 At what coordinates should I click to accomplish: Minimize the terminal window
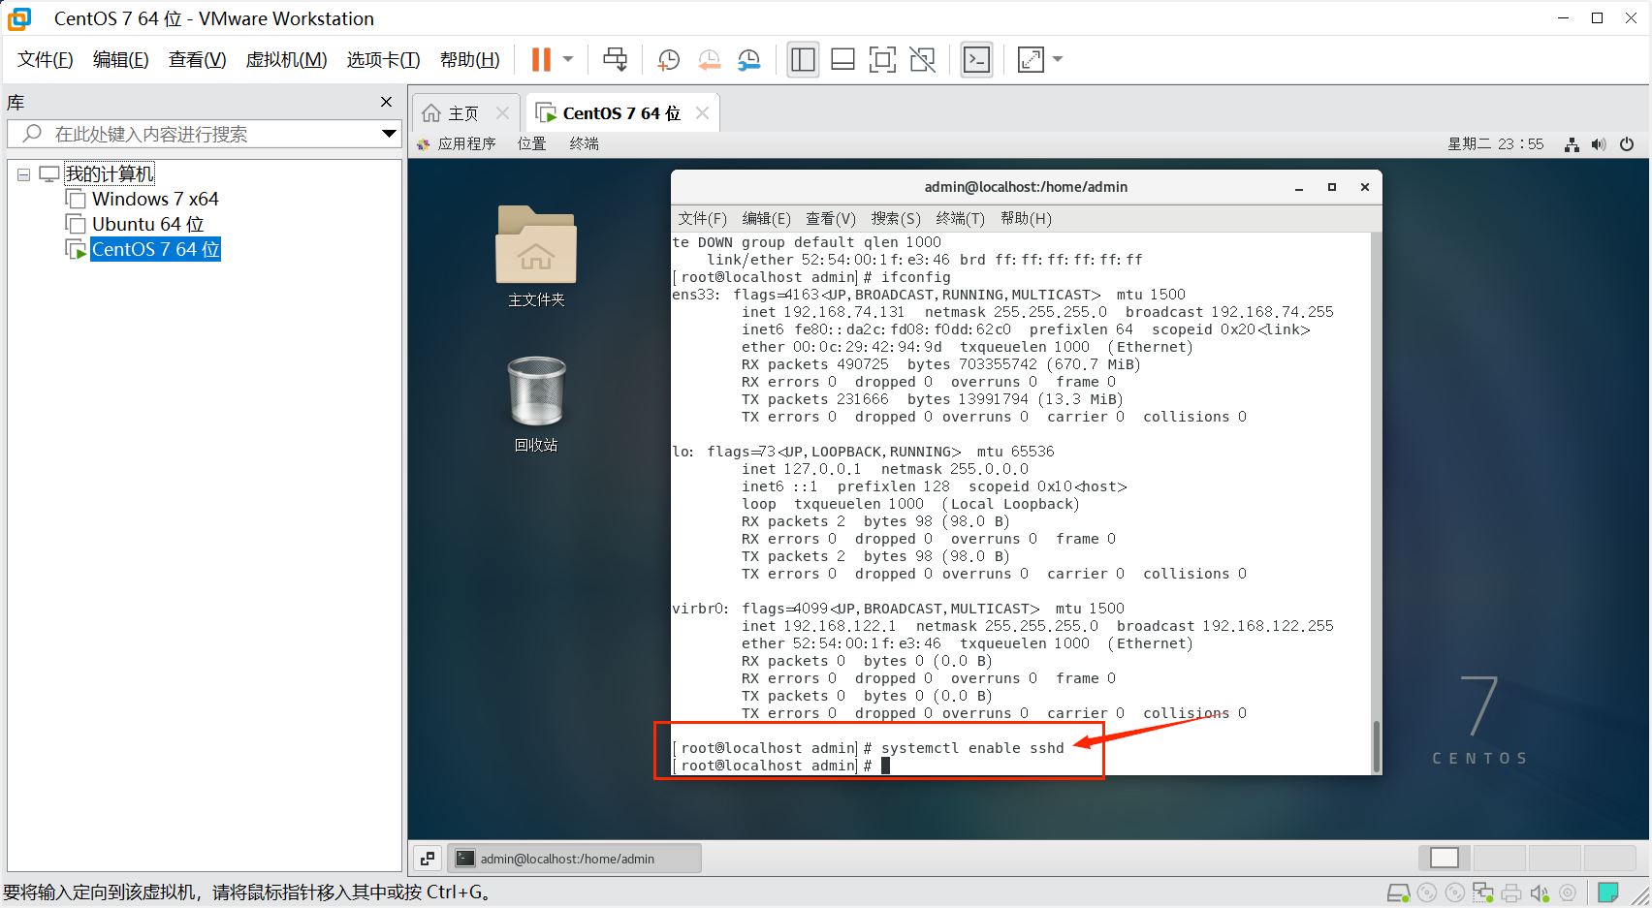point(1299,187)
